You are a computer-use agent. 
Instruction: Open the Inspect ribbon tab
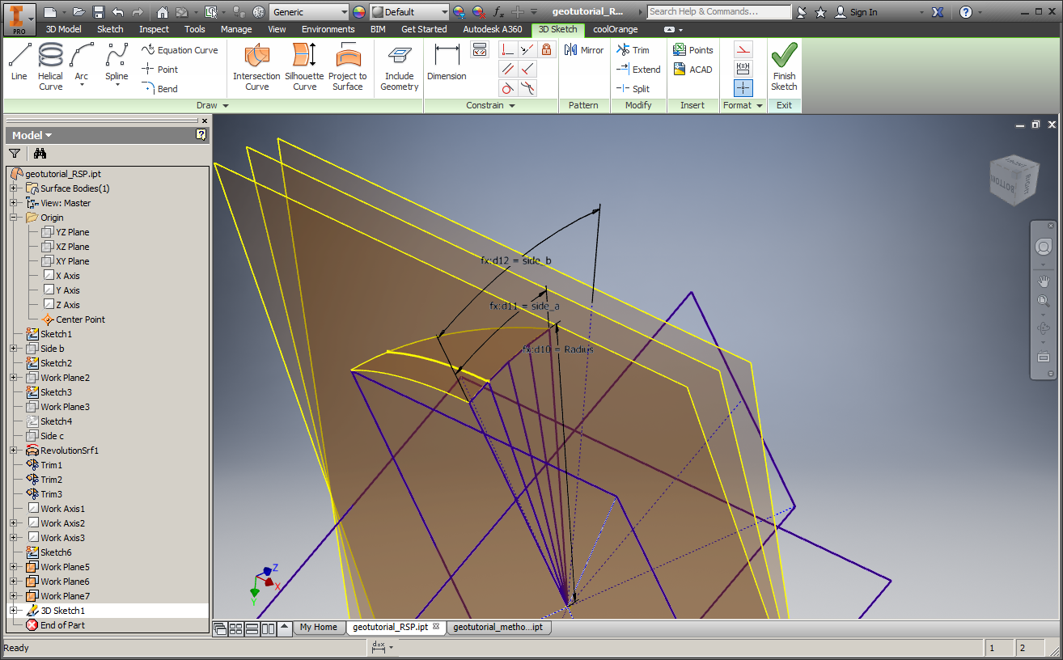(154, 29)
